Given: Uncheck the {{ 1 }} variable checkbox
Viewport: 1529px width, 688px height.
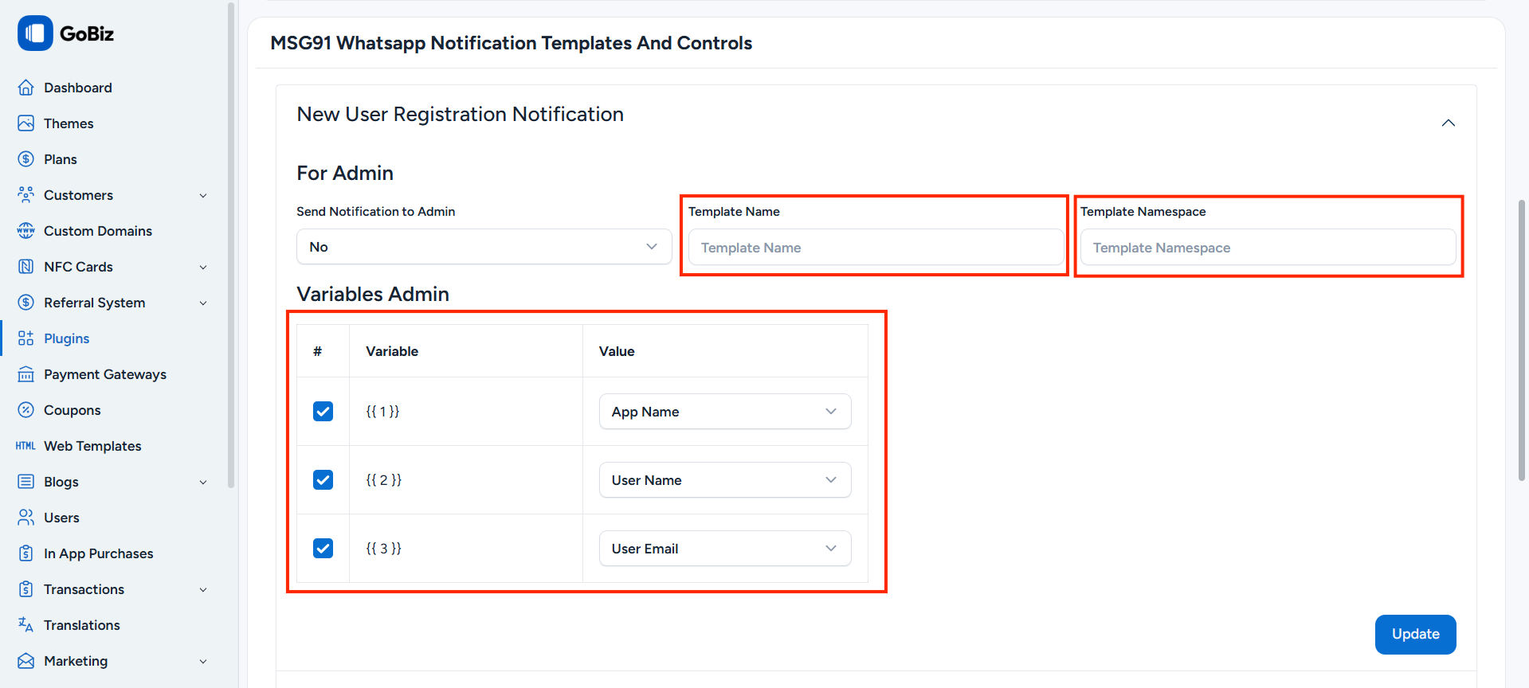Looking at the screenshot, I should coord(323,412).
